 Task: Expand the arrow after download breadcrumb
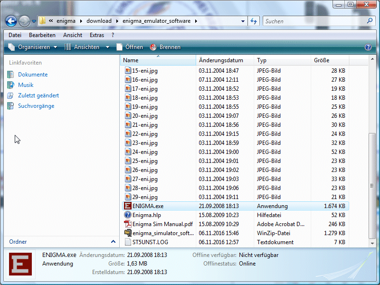(117, 21)
